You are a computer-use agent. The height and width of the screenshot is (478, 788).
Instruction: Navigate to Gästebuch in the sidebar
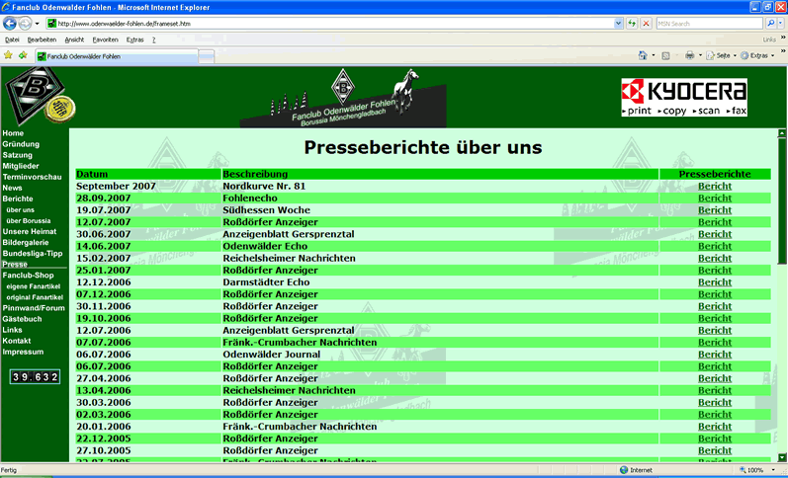click(x=22, y=319)
